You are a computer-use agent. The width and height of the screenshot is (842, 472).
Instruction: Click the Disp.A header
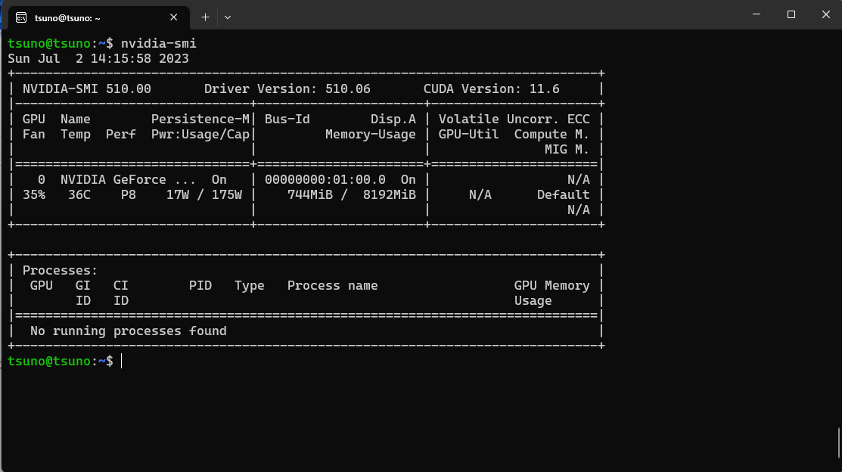pyautogui.click(x=393, y=119)
